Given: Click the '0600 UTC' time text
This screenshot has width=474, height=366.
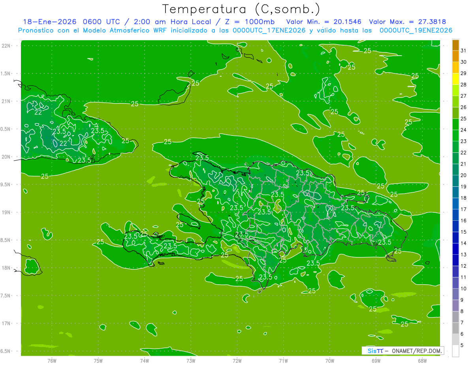Looking at the screenshot, I should [102, 22].
